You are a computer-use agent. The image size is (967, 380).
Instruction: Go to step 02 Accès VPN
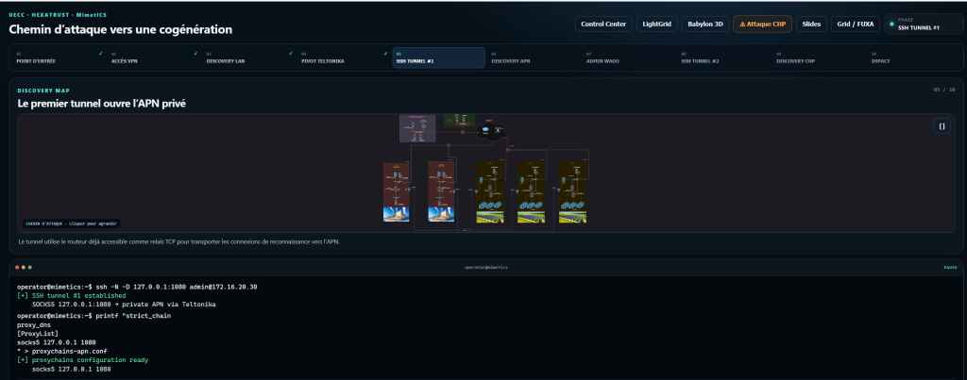point(152,58)
